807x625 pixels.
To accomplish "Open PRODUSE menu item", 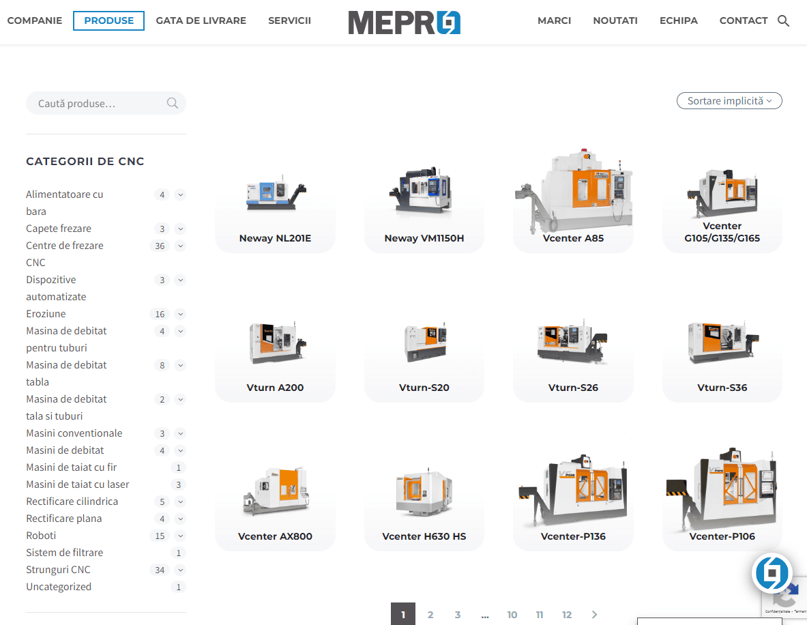I will click(108, 20).
